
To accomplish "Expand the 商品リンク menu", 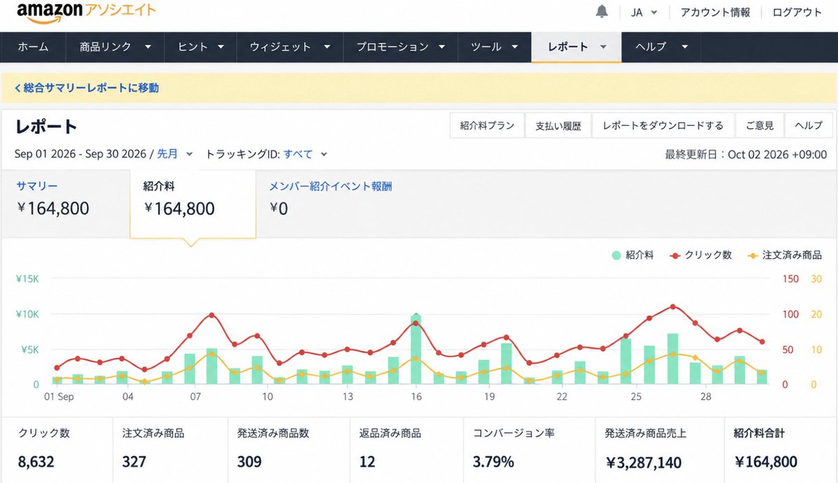I will coord(116,47).
